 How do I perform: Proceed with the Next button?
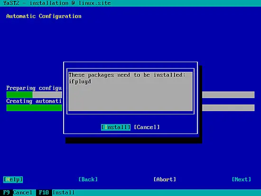pyautogui.click(x=241, y=179)
